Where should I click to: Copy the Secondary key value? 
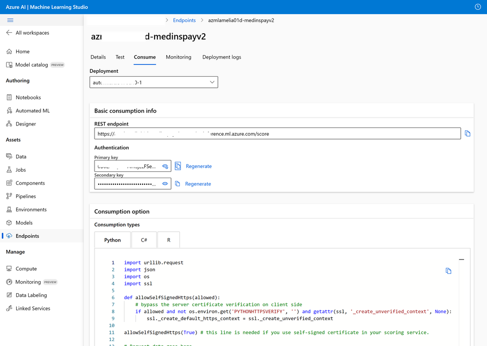(x=177, y=183)
